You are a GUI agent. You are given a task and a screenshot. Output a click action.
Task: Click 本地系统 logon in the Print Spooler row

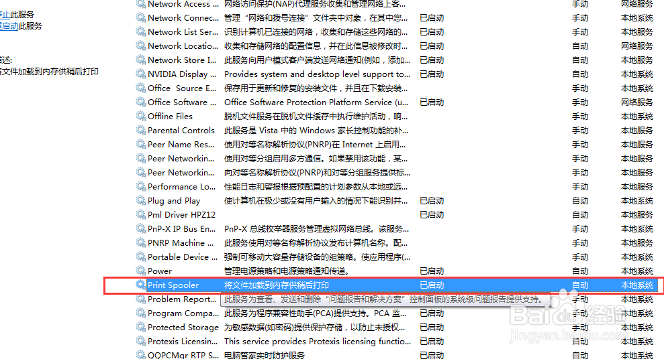[x=637, y=285]
